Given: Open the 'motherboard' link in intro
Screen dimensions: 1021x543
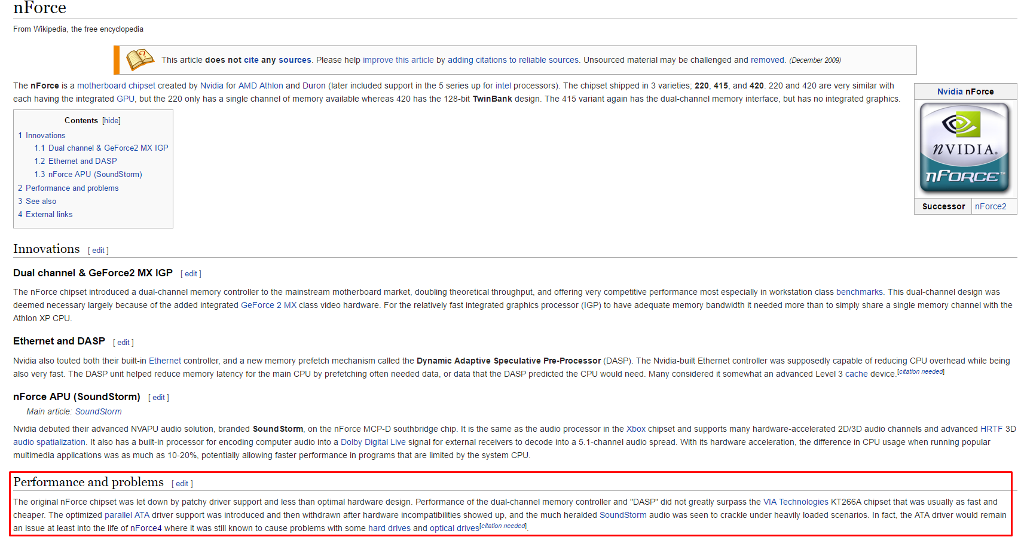Looking at the screenshot, I should (x=102, y=86).
